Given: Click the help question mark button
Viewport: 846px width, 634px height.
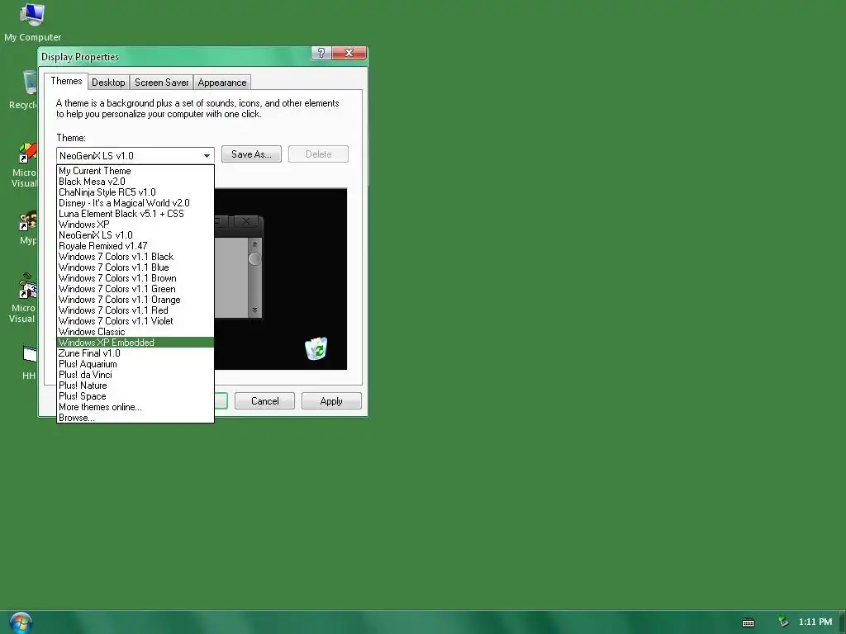Looking at the screenshot, I should click(321, 53).
